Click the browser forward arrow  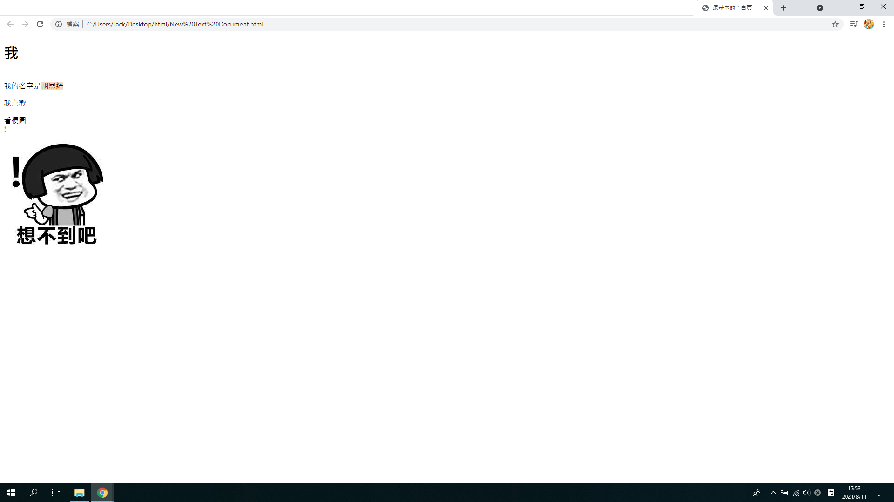click(25, 24)
